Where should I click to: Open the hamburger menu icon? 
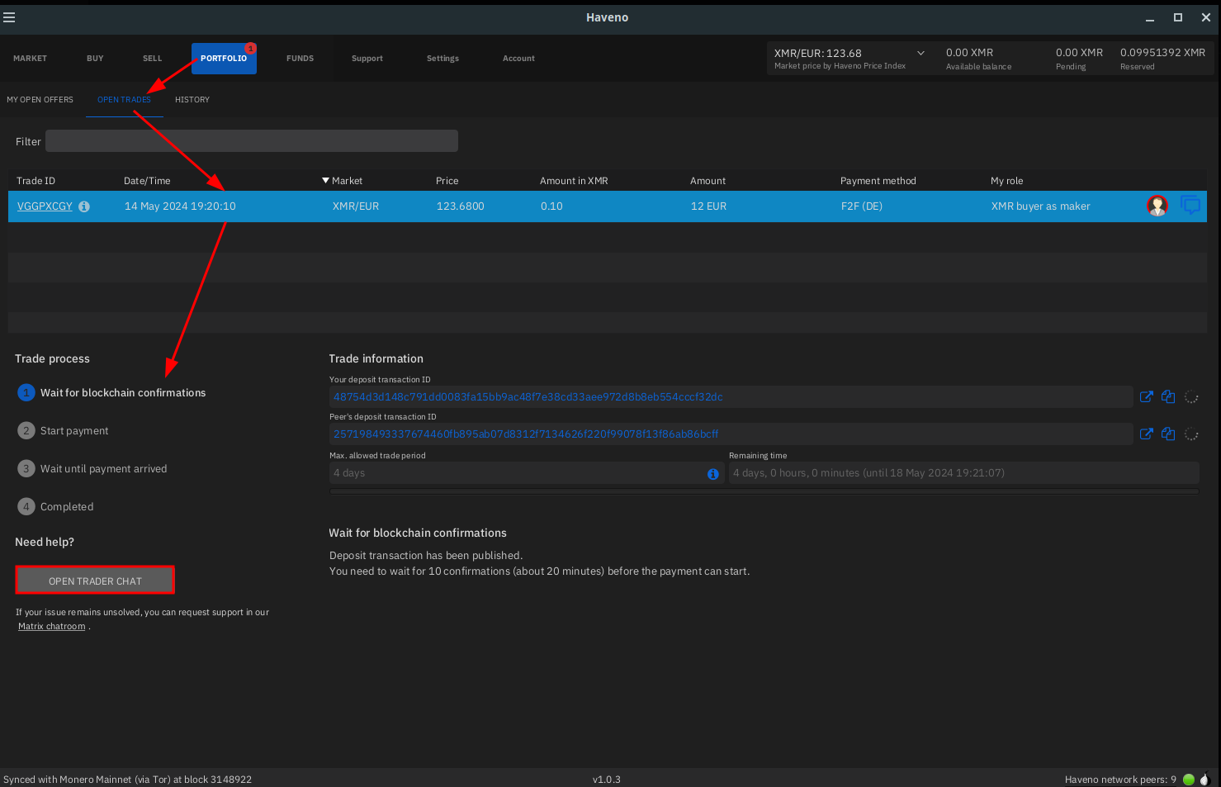[9, 17]
